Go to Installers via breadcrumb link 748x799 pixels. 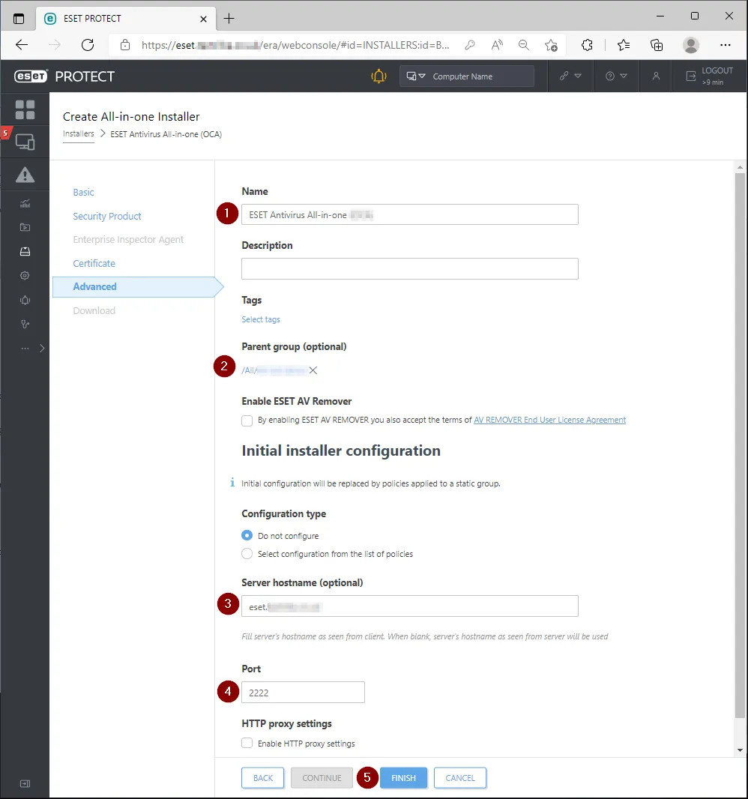coord(79,134)
